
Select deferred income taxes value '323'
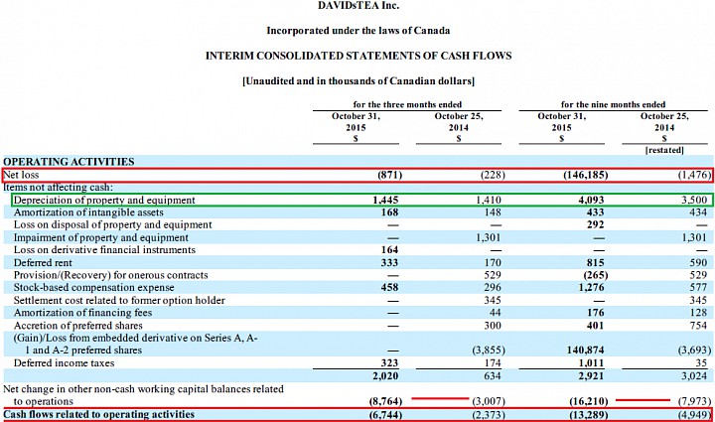pos(389,363)
